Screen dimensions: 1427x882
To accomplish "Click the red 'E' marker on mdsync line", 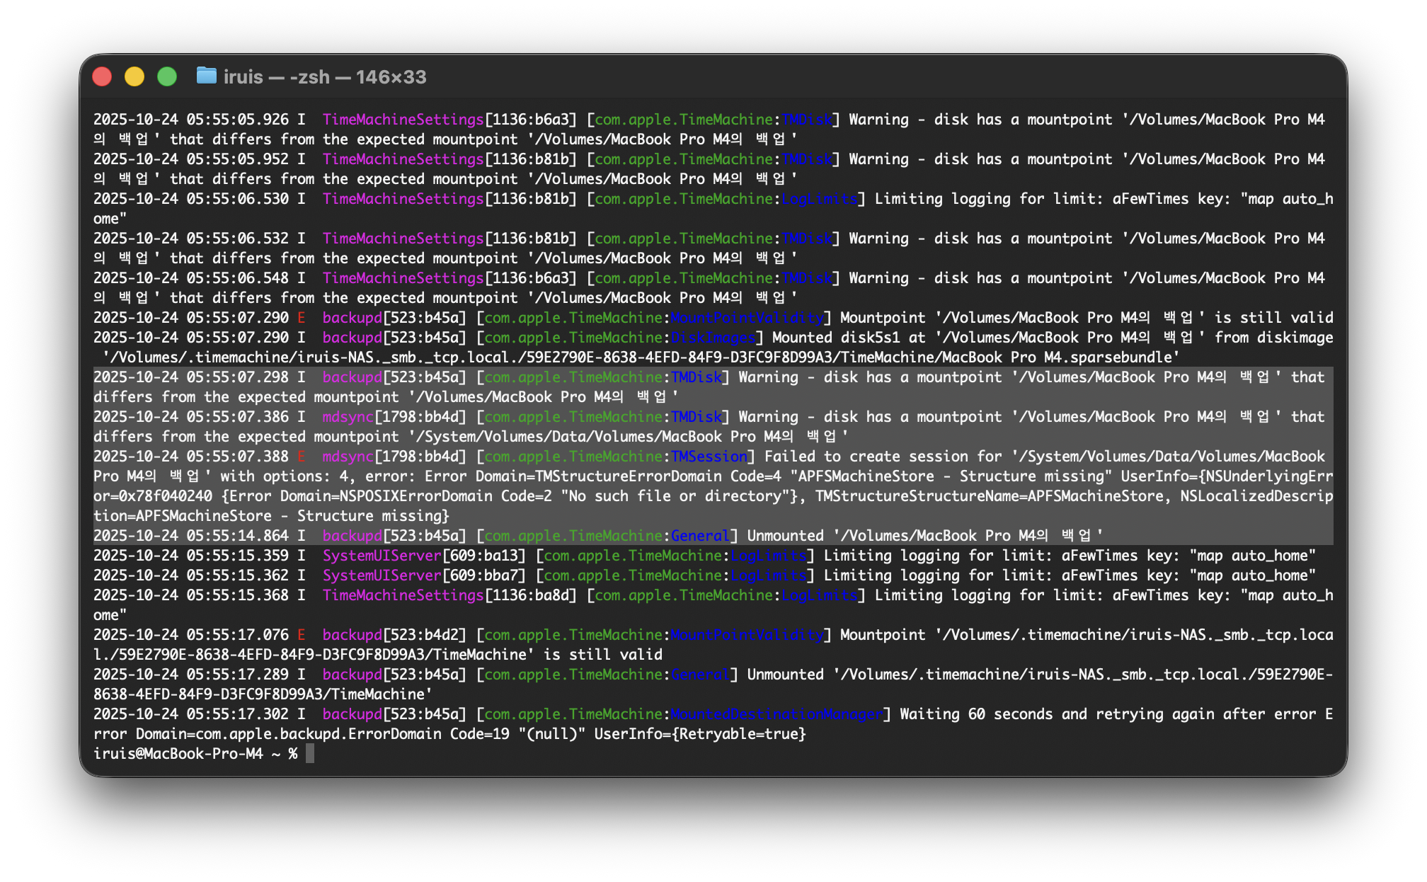I will click(302, 457).
